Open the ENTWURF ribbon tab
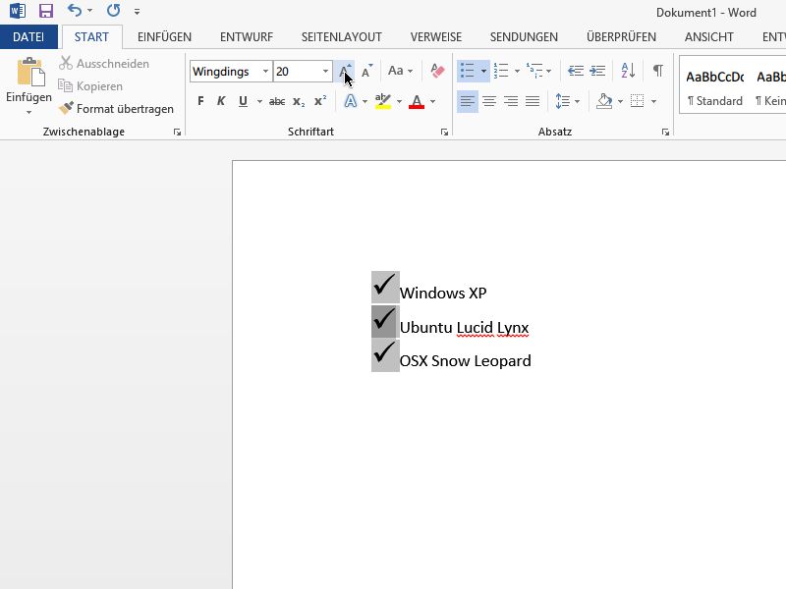 tap(247, 37)
